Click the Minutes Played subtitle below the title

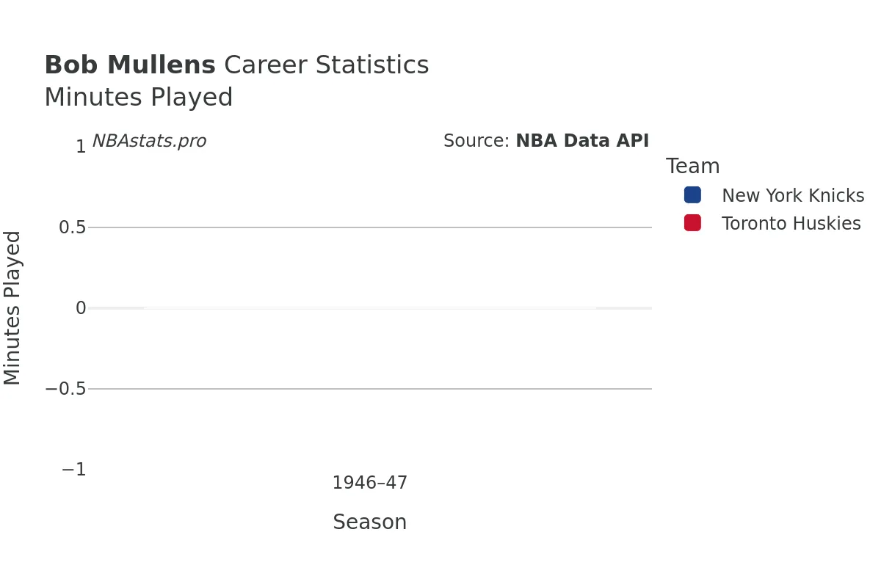pos(139,98)
